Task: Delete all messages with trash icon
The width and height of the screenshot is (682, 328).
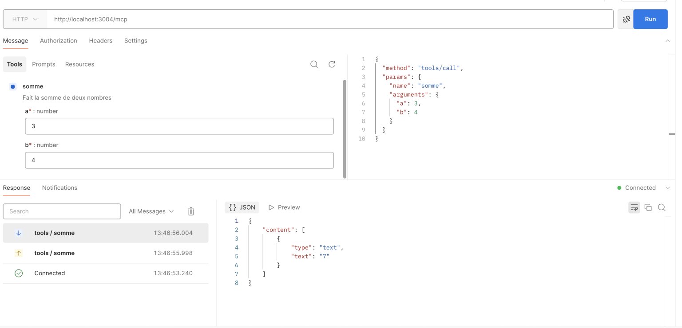Action: (191, 211)
